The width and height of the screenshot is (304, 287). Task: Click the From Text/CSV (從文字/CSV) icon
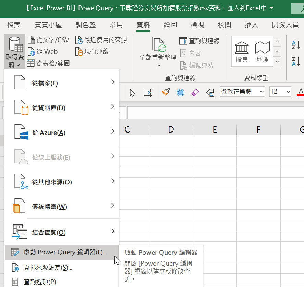(31, 40)
